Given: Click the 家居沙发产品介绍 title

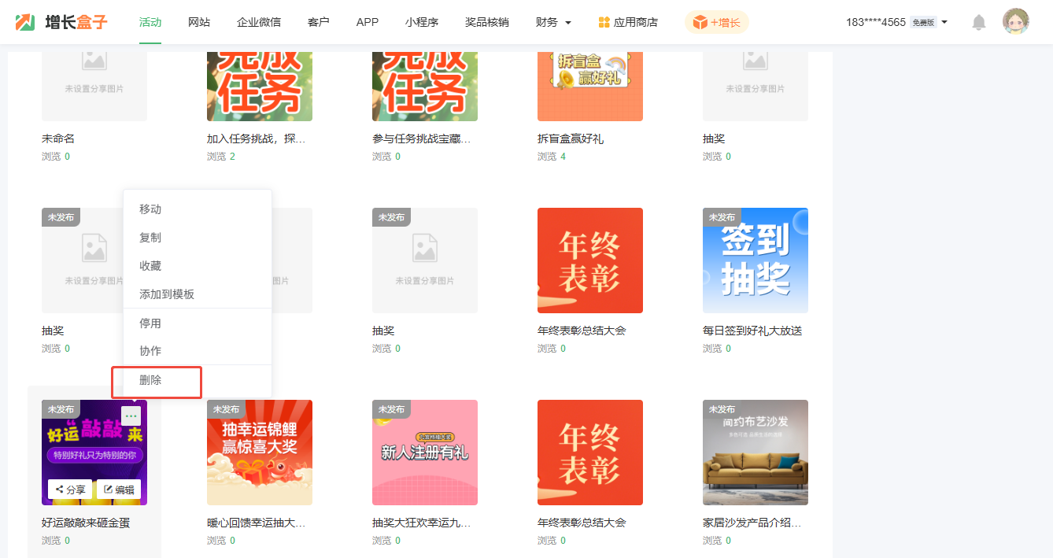Looking at the screenshot, I should tap(752, 523).
